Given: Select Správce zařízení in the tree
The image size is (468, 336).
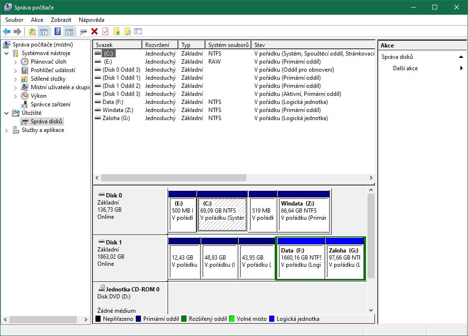Looking at the screenshot, I should pos(50,104).
